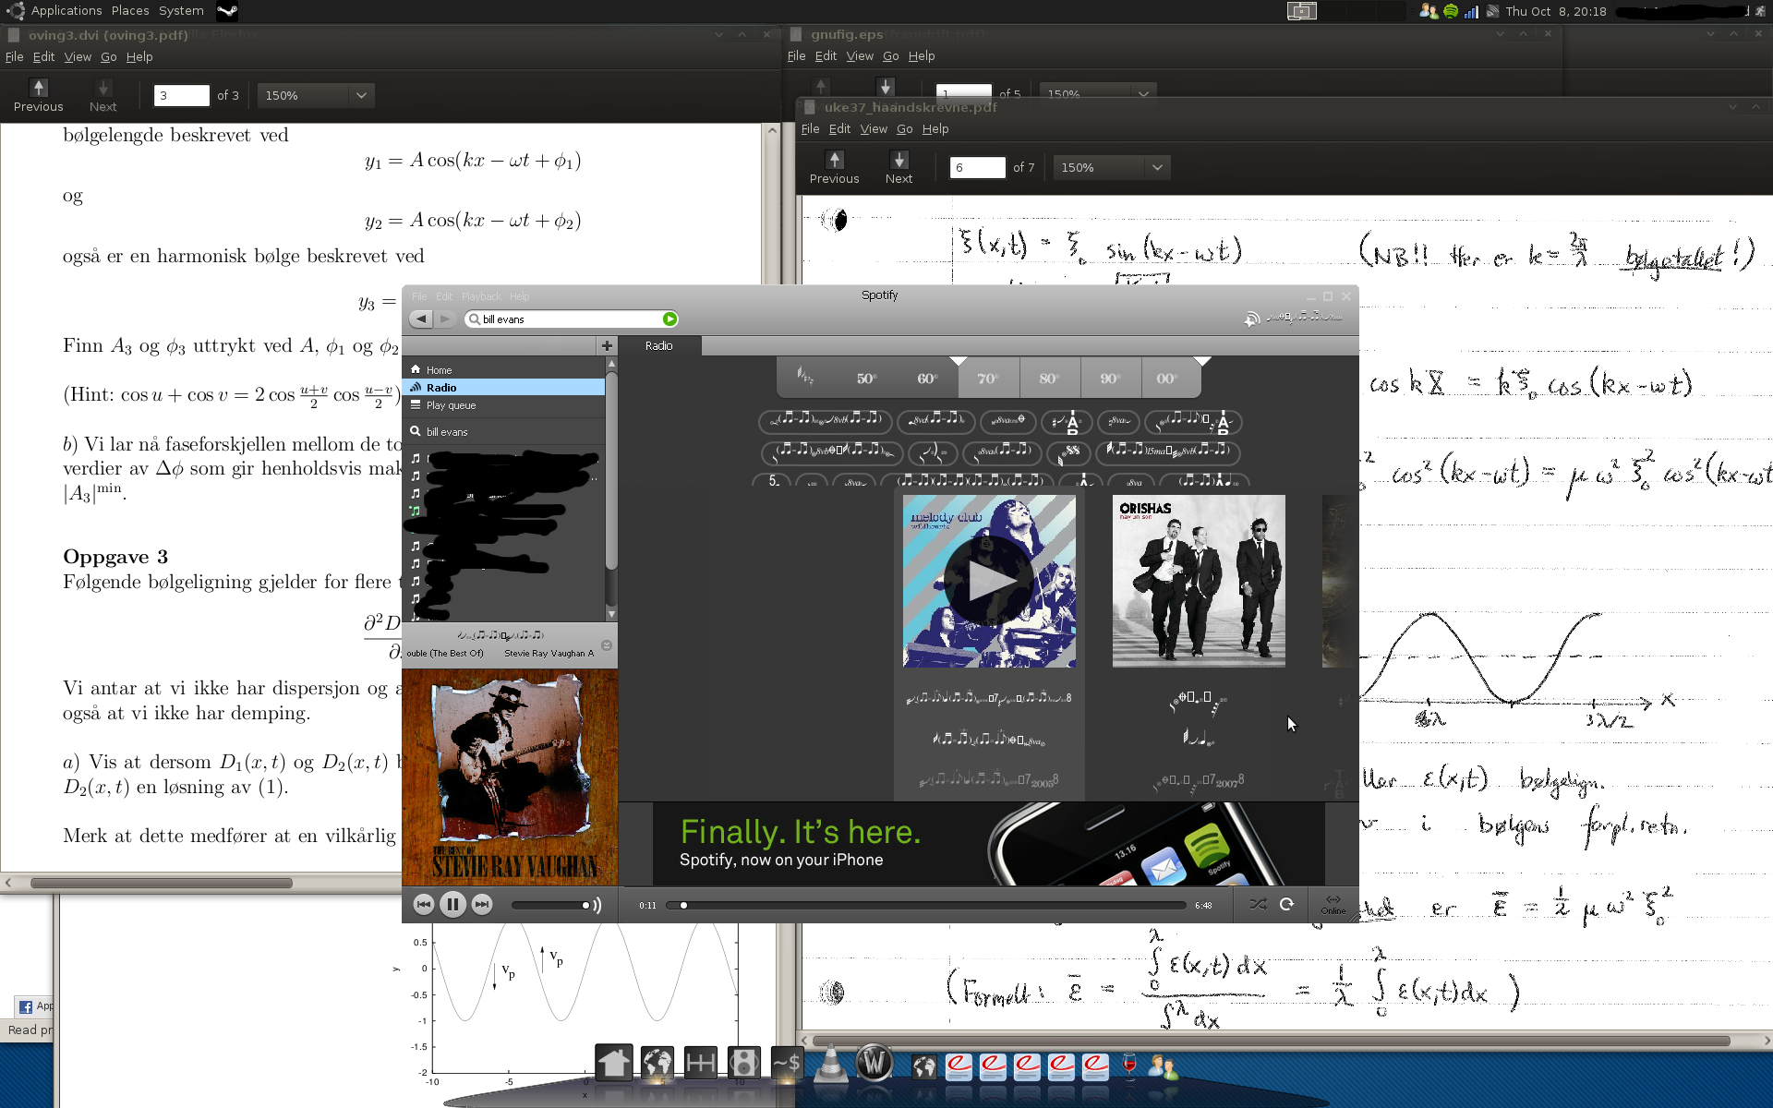
Task: Toggle repeat mode in Spotify
Action: tap(1286, 905)
